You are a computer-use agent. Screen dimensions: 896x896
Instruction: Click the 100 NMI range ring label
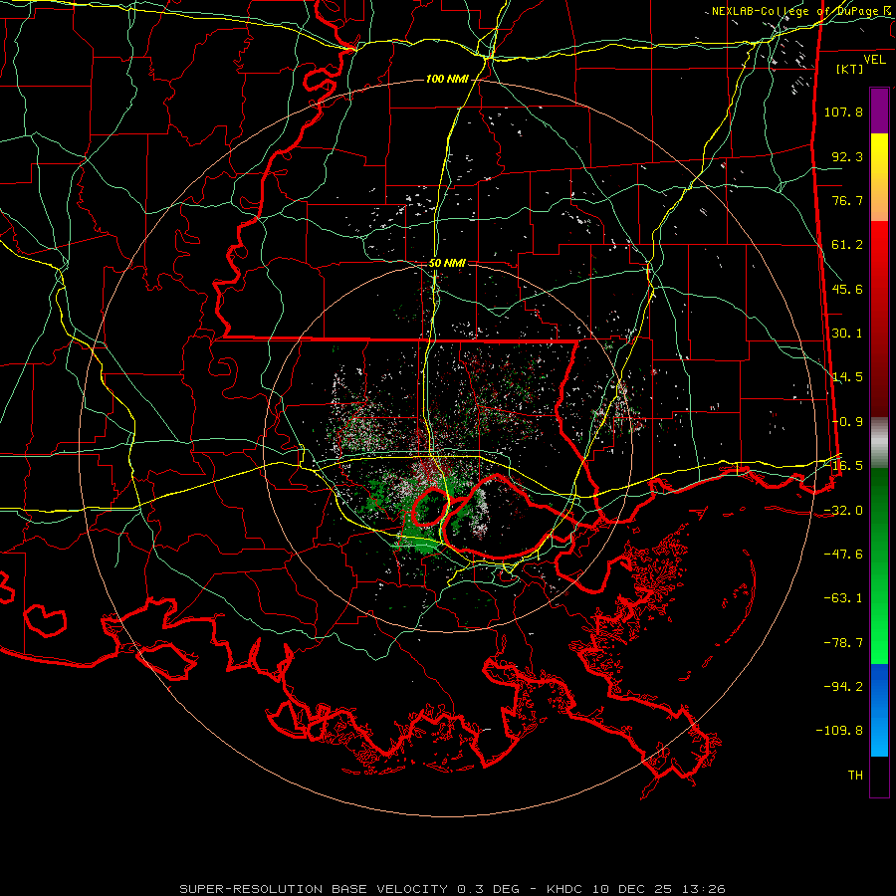447,79
